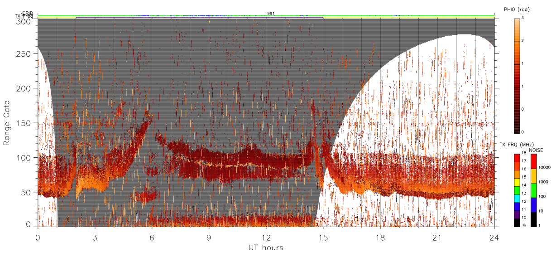Click the '21' tick label on UT hours axis

(437, 238)
